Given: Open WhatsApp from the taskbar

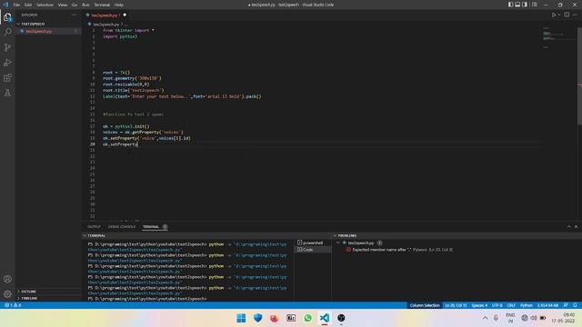Looking at the screenshot, I should click(x=307, y=318).
